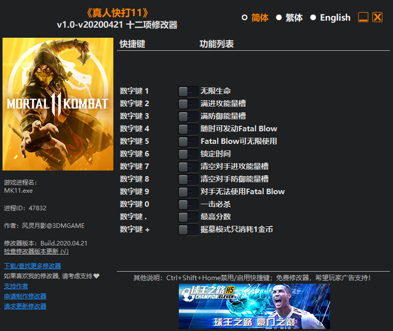Click the 数字键 8 hotkey label
The image size is (393, 331).
point(135,179)
